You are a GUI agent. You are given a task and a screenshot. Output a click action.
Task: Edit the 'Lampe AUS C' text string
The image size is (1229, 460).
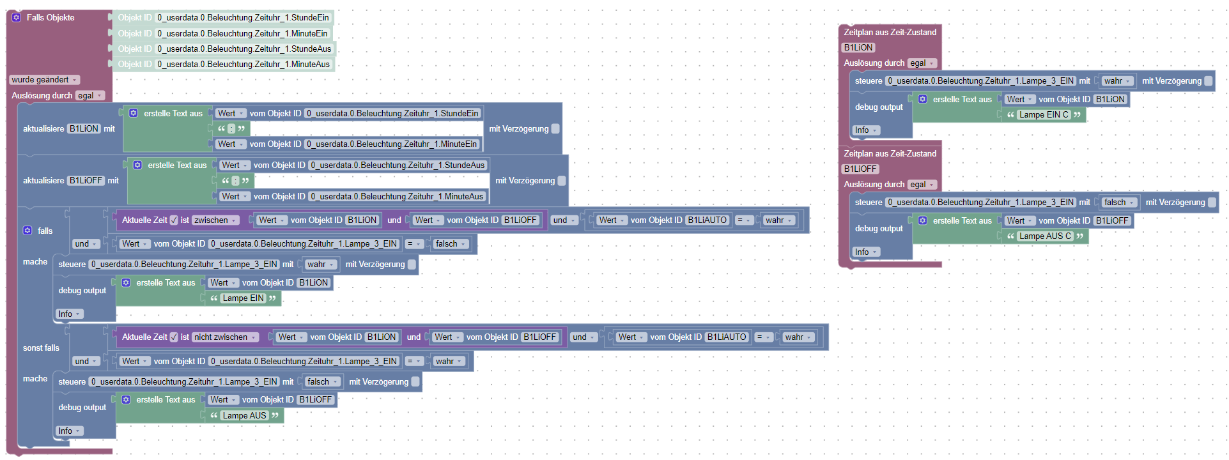[x=1045, y=236]
